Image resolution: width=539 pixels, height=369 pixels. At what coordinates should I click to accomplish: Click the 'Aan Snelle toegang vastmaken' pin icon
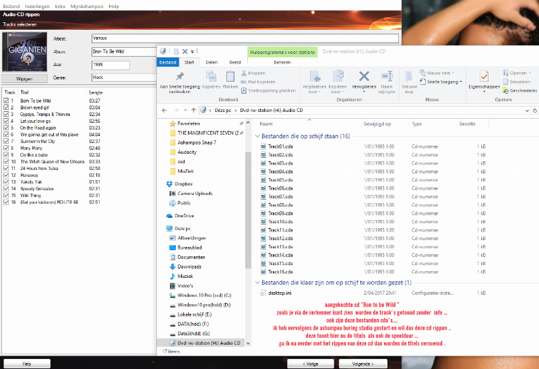pos(179,76)
